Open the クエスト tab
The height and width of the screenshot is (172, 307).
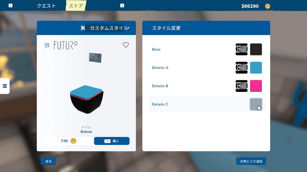coord(46,6)
